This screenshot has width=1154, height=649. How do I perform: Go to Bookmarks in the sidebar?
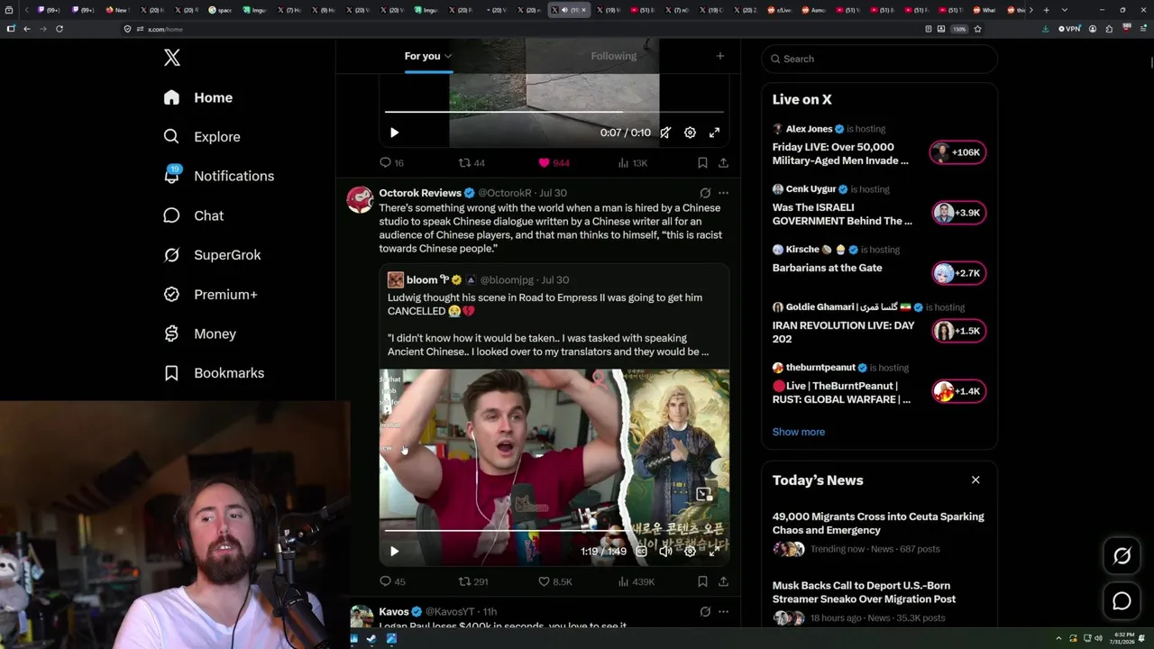[214, 373]
